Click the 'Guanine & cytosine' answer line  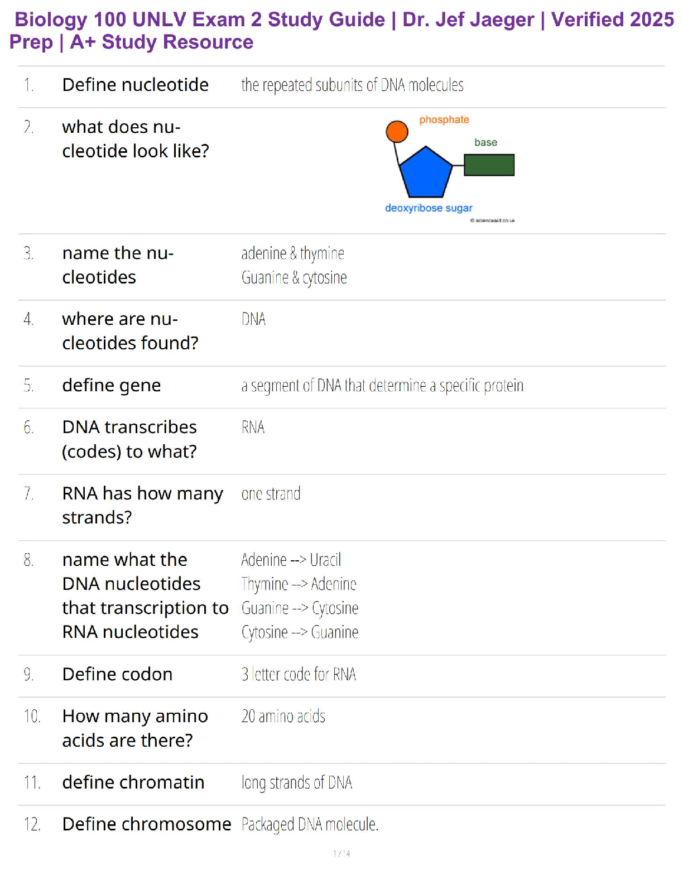coord(294,277)
